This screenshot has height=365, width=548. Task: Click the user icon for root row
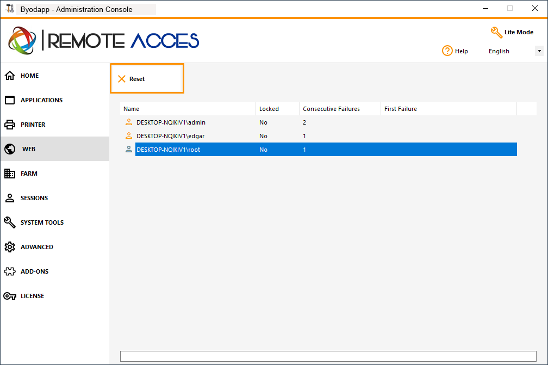129,149
